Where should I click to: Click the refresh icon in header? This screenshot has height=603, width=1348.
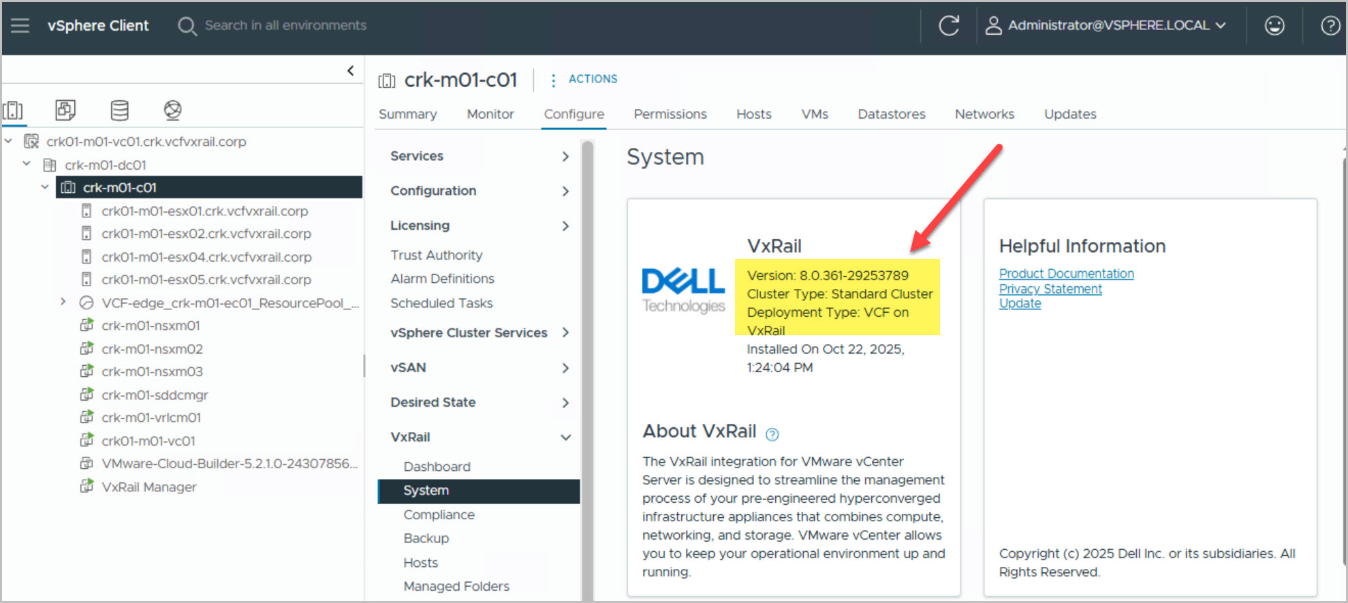[948, 26]
